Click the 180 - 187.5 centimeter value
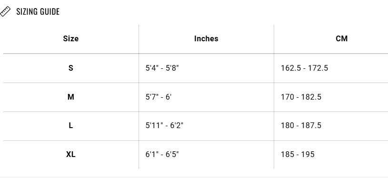This screenshot has height=185, width=388. pos(301,126)
